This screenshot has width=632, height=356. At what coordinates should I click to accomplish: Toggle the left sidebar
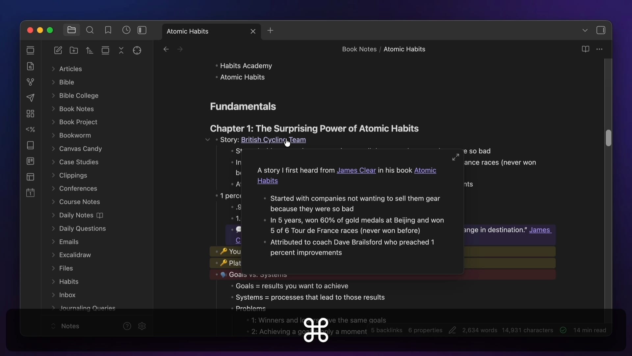[142, 30]
